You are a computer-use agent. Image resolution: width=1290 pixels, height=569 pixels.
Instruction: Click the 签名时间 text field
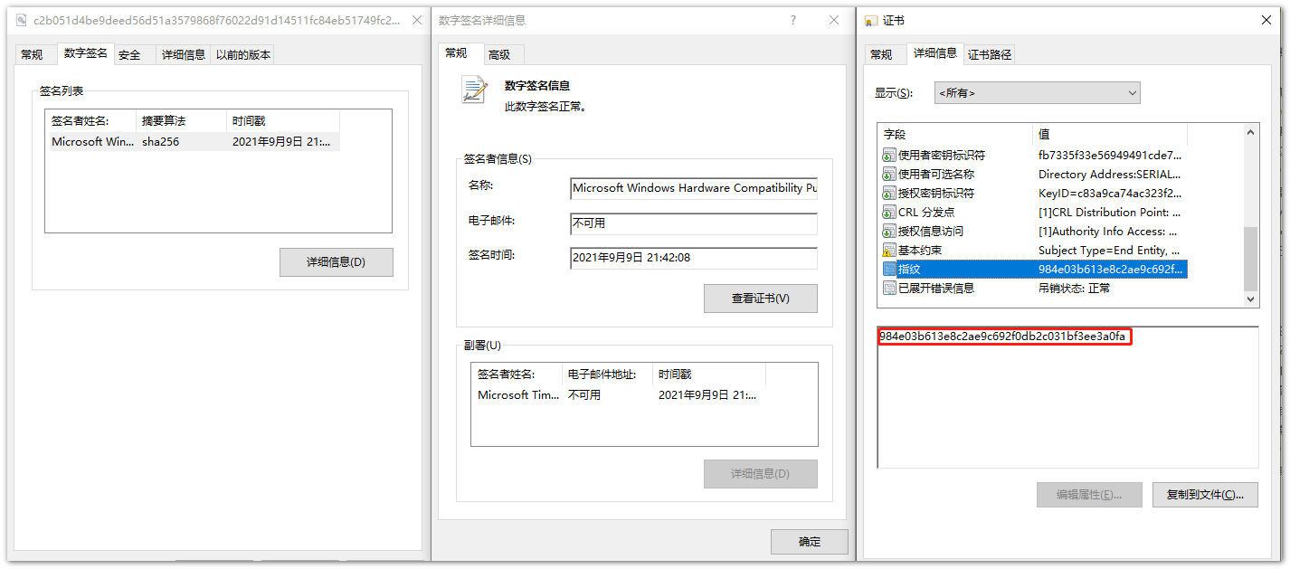pyautogui.click(x=693, y=258)
